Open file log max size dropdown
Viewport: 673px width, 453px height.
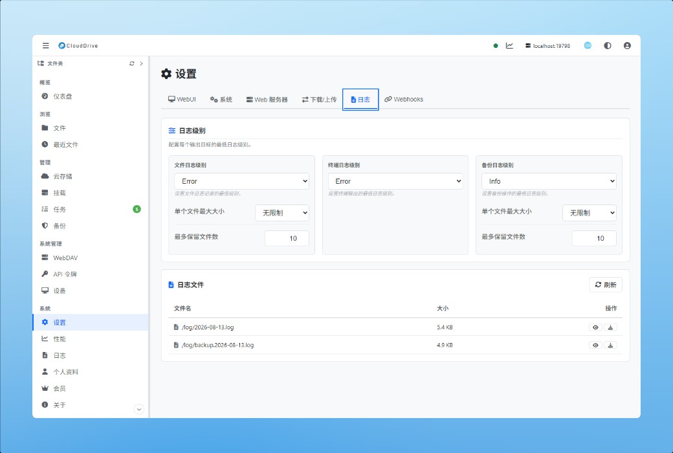(282, 213)
